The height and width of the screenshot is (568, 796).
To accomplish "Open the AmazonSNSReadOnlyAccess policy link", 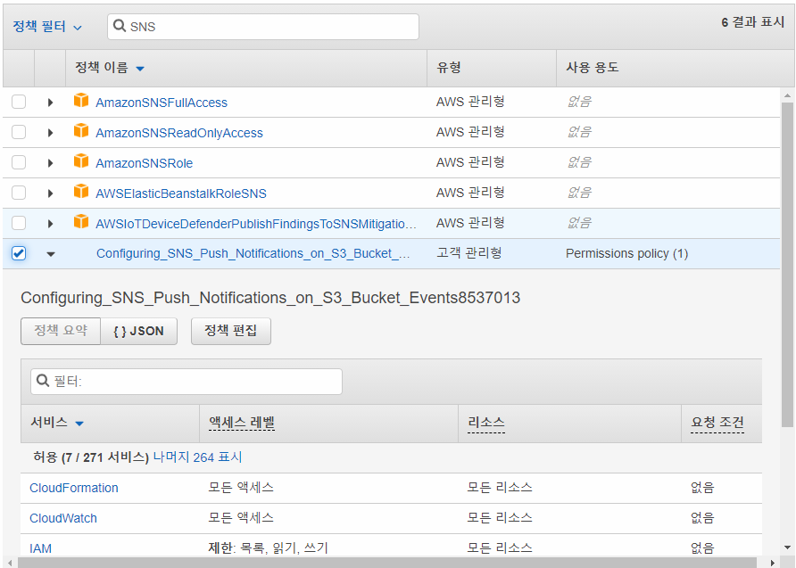I will tap(179, 133).
